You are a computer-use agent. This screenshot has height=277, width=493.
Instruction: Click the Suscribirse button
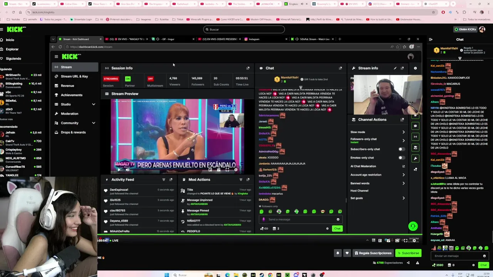coord(408,253)
